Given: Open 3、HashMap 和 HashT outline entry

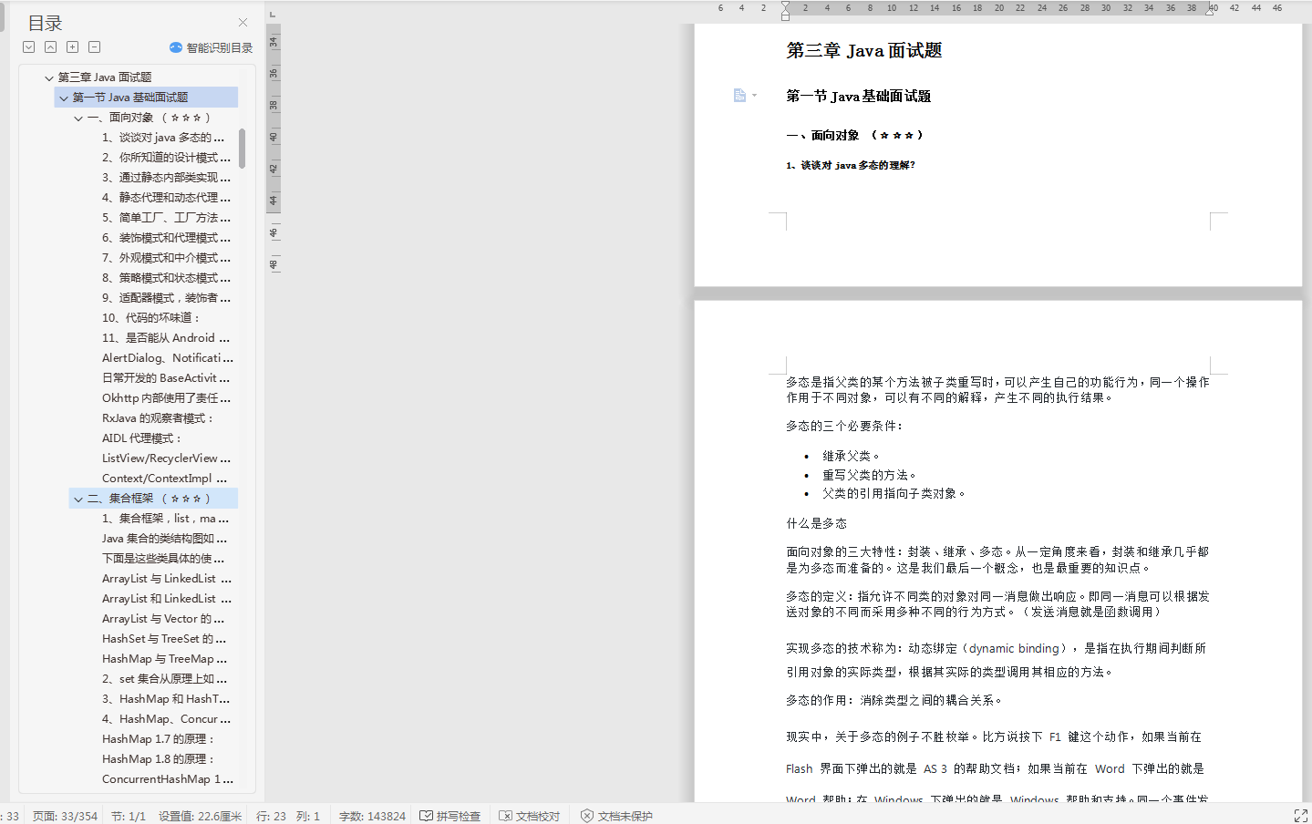Looking at the screenshot, I should point(166,699).
